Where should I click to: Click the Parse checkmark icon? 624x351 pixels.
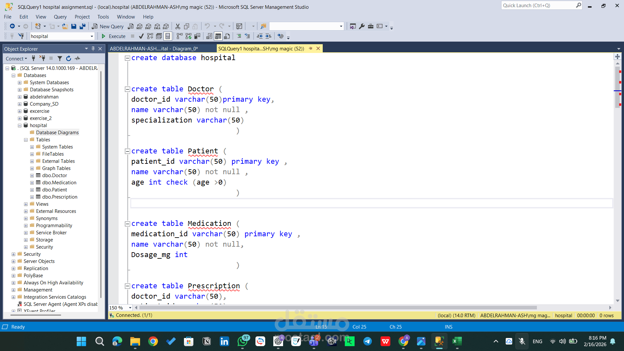(141, 36)
